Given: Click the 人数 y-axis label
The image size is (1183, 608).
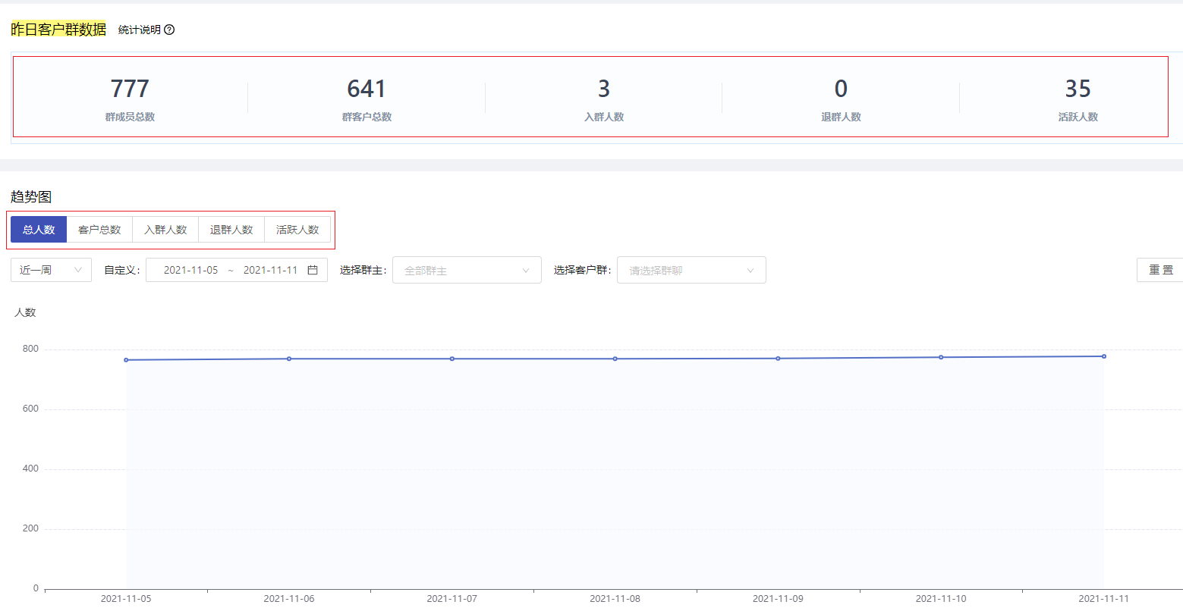Looking at the screenshot, I should [25, 312].
